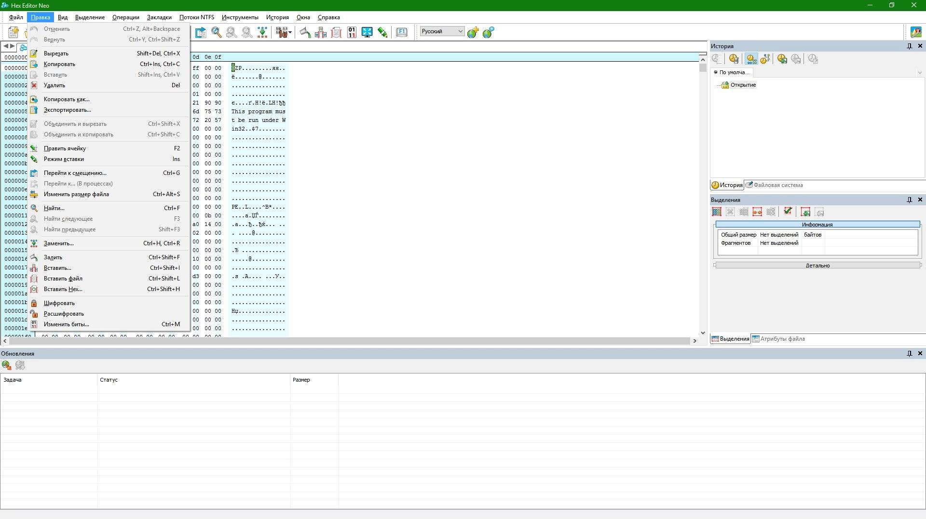Select the По умолча... history tab
Screen dimensions: 926x519
[x=732, y=72]
